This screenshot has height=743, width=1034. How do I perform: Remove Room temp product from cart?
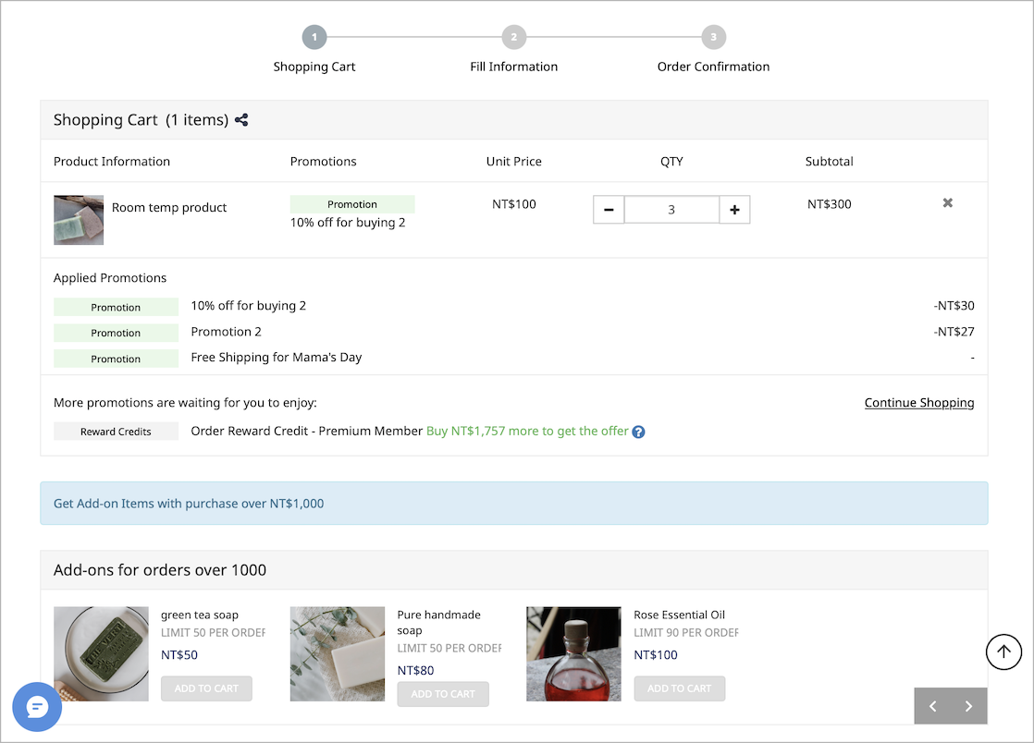pyautogui.click(x=948, y=203)
